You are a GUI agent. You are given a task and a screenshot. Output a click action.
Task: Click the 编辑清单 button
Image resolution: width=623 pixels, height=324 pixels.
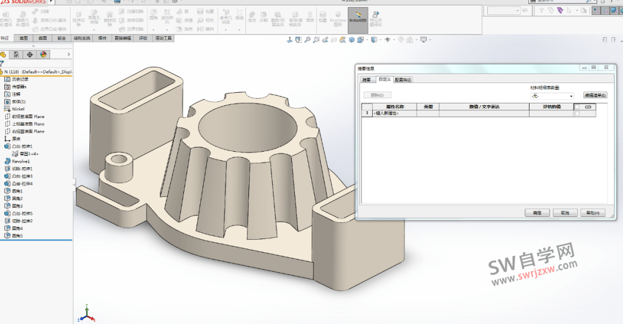point(595,95)
